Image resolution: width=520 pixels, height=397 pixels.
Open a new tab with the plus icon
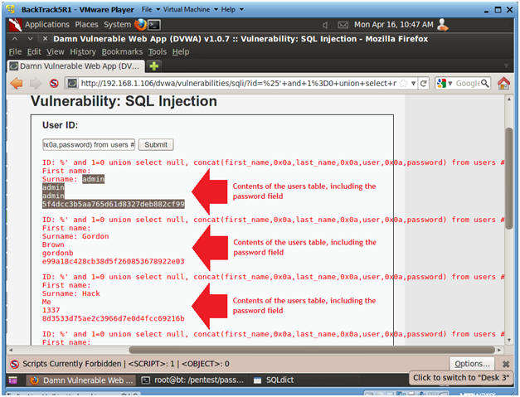coord(154,66)
